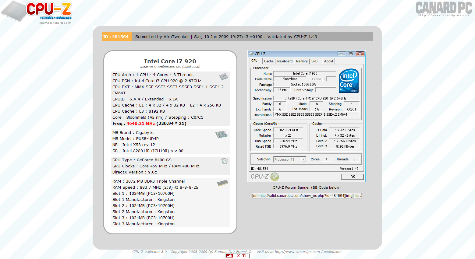This screenshot has width=475, height=259.
Task: Open the Processor #1 selection dropdown
Action: coord(290,159)
